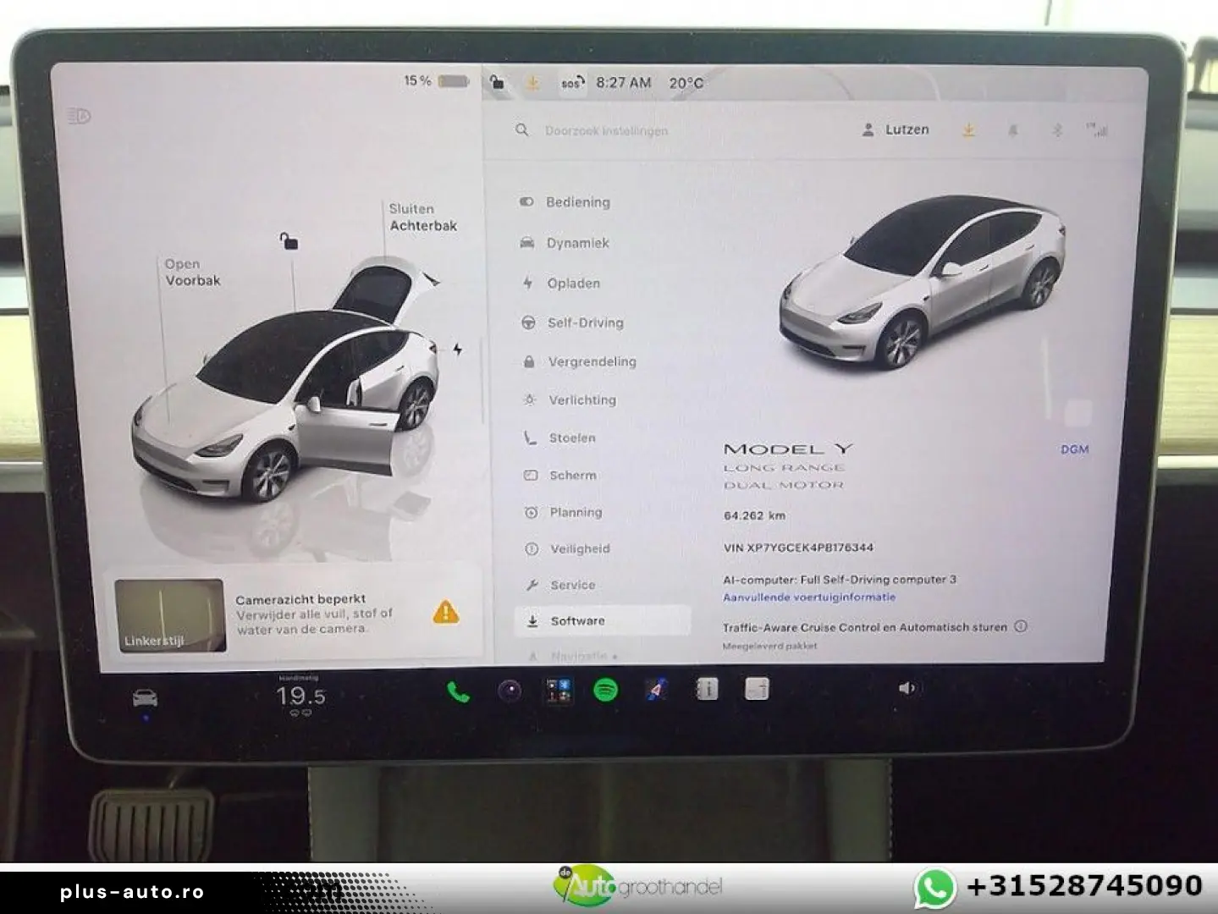Open the Scherm display menu
This screenshot has height=914, width=1218.
click(x=573, y=475)
